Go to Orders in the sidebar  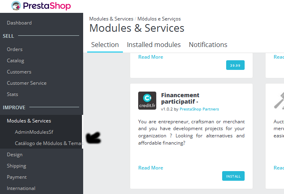(15, 49)
